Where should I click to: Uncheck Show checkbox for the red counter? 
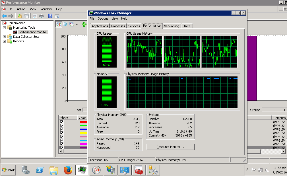(x=62, y=122)
